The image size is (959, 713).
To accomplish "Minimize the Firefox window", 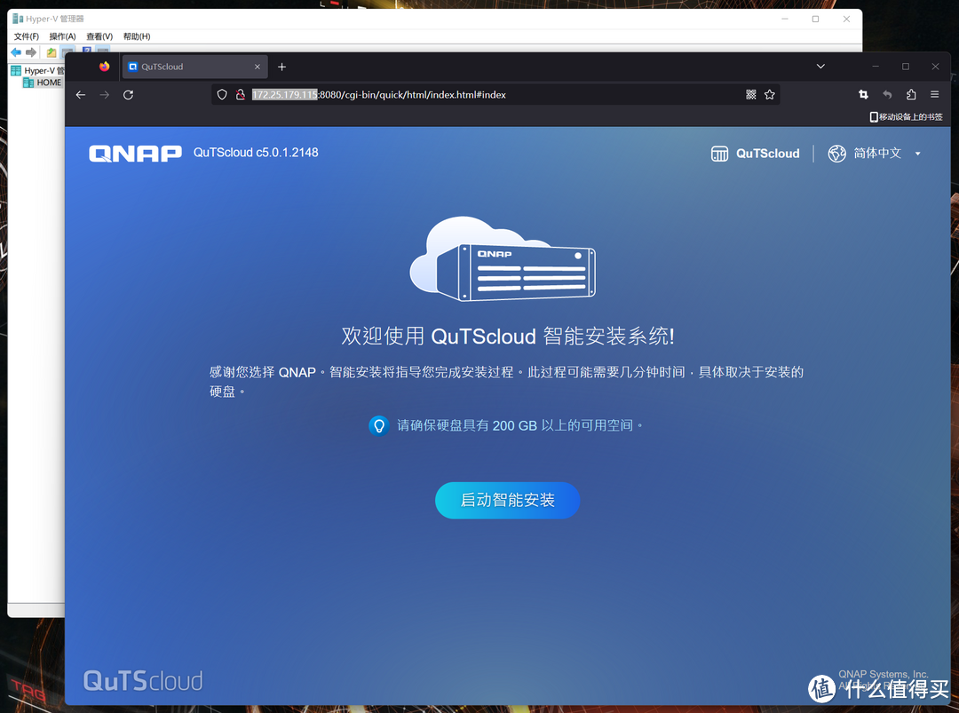I will [x=876, y=66].
